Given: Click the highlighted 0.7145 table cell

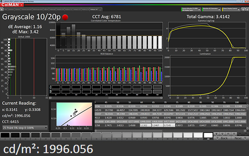Looking at the screenshot, I should pos(169,125).
